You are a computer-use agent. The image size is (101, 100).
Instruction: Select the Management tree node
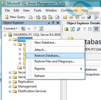[x=27, y=86]
